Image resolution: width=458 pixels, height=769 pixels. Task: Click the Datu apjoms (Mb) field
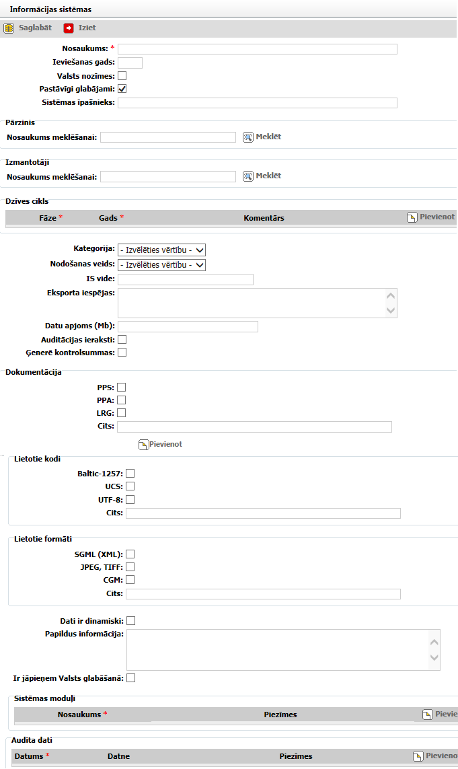tap(188, 326)
